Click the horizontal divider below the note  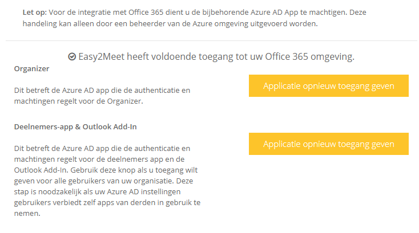point(211,41)
